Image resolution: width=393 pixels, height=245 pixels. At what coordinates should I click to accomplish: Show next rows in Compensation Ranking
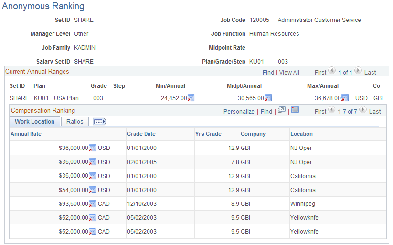362,109
